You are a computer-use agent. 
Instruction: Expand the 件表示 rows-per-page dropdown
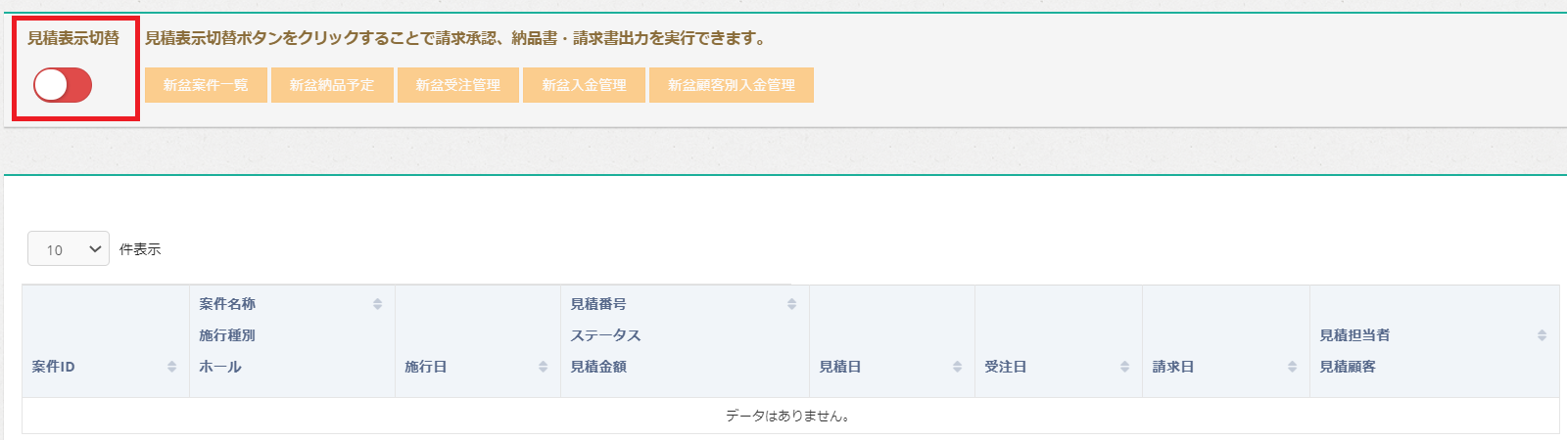click(x=68, y=249)
